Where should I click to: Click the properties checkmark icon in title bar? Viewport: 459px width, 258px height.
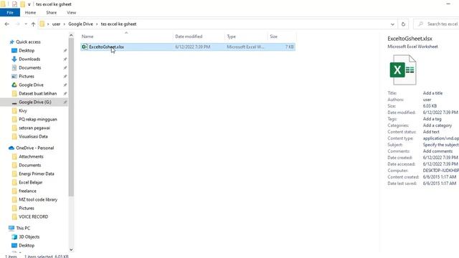14,4
